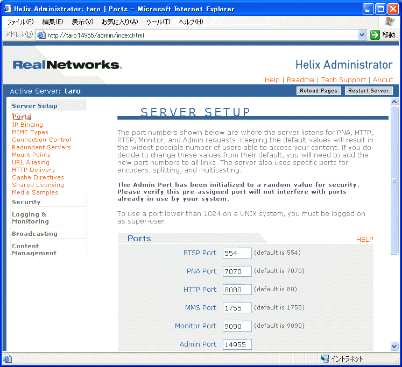Click the intranet zone icon in status bar
The height and width of the screenshot is (367, 402).
coord(325,359)
